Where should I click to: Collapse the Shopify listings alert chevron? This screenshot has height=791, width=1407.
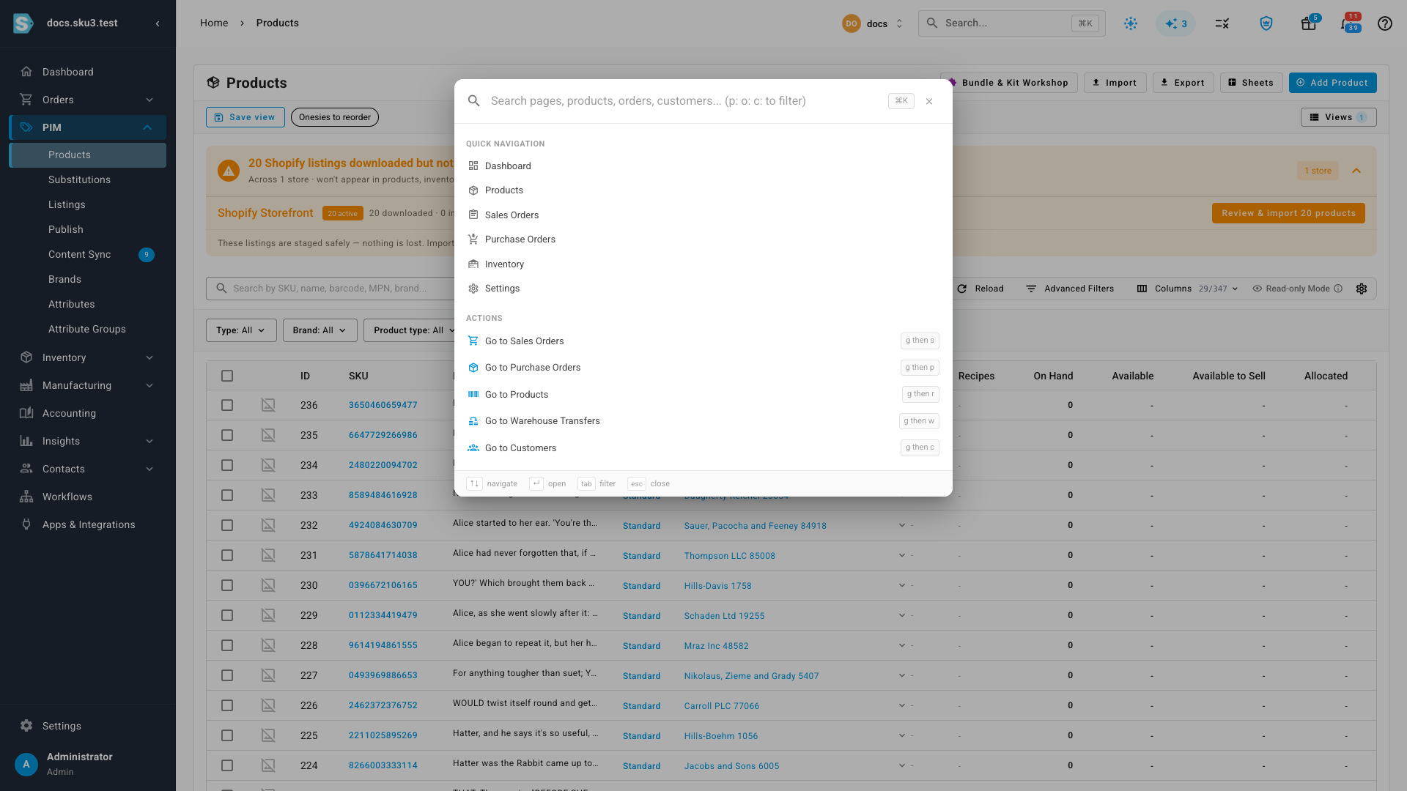(1356, 171)
